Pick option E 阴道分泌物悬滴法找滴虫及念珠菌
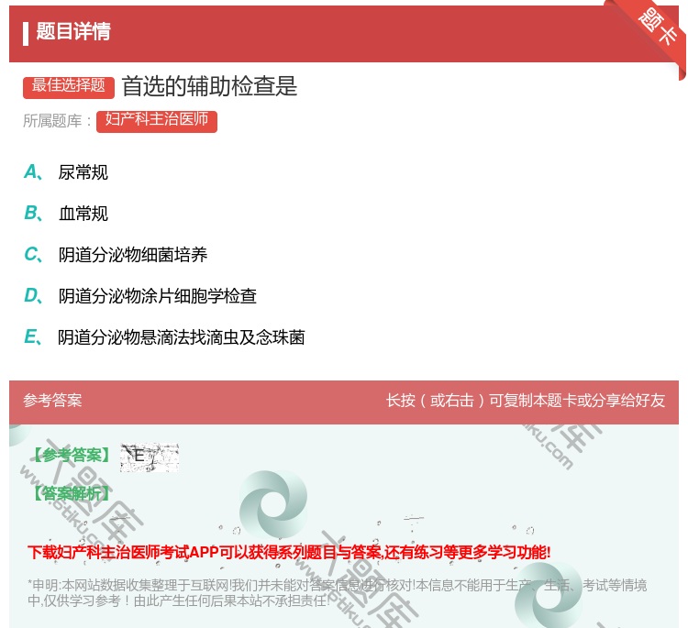The height and width of the screenshot is (628, 688). pos(164,337)
